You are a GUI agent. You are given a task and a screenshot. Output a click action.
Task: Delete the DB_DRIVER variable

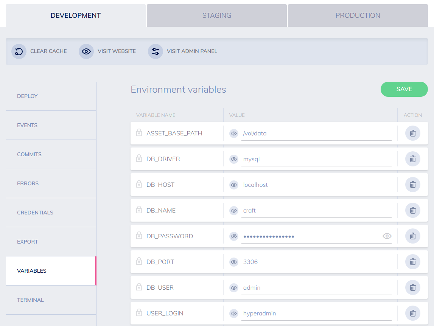pyautogui.click(x=413, y=159)
